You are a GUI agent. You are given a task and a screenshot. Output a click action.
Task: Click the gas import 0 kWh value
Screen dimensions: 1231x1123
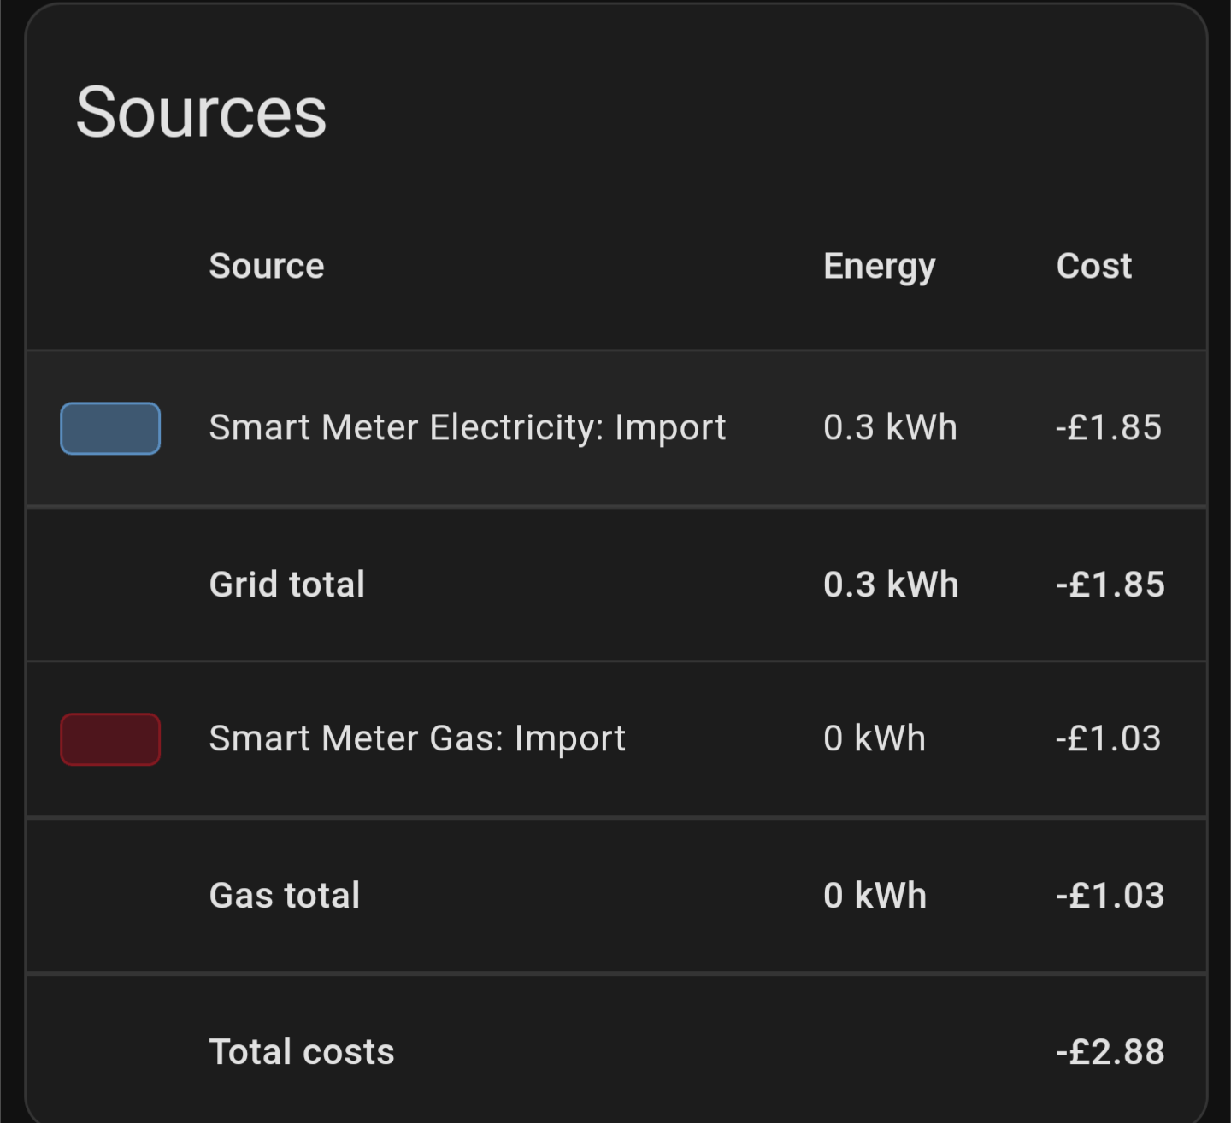[875, 738]
